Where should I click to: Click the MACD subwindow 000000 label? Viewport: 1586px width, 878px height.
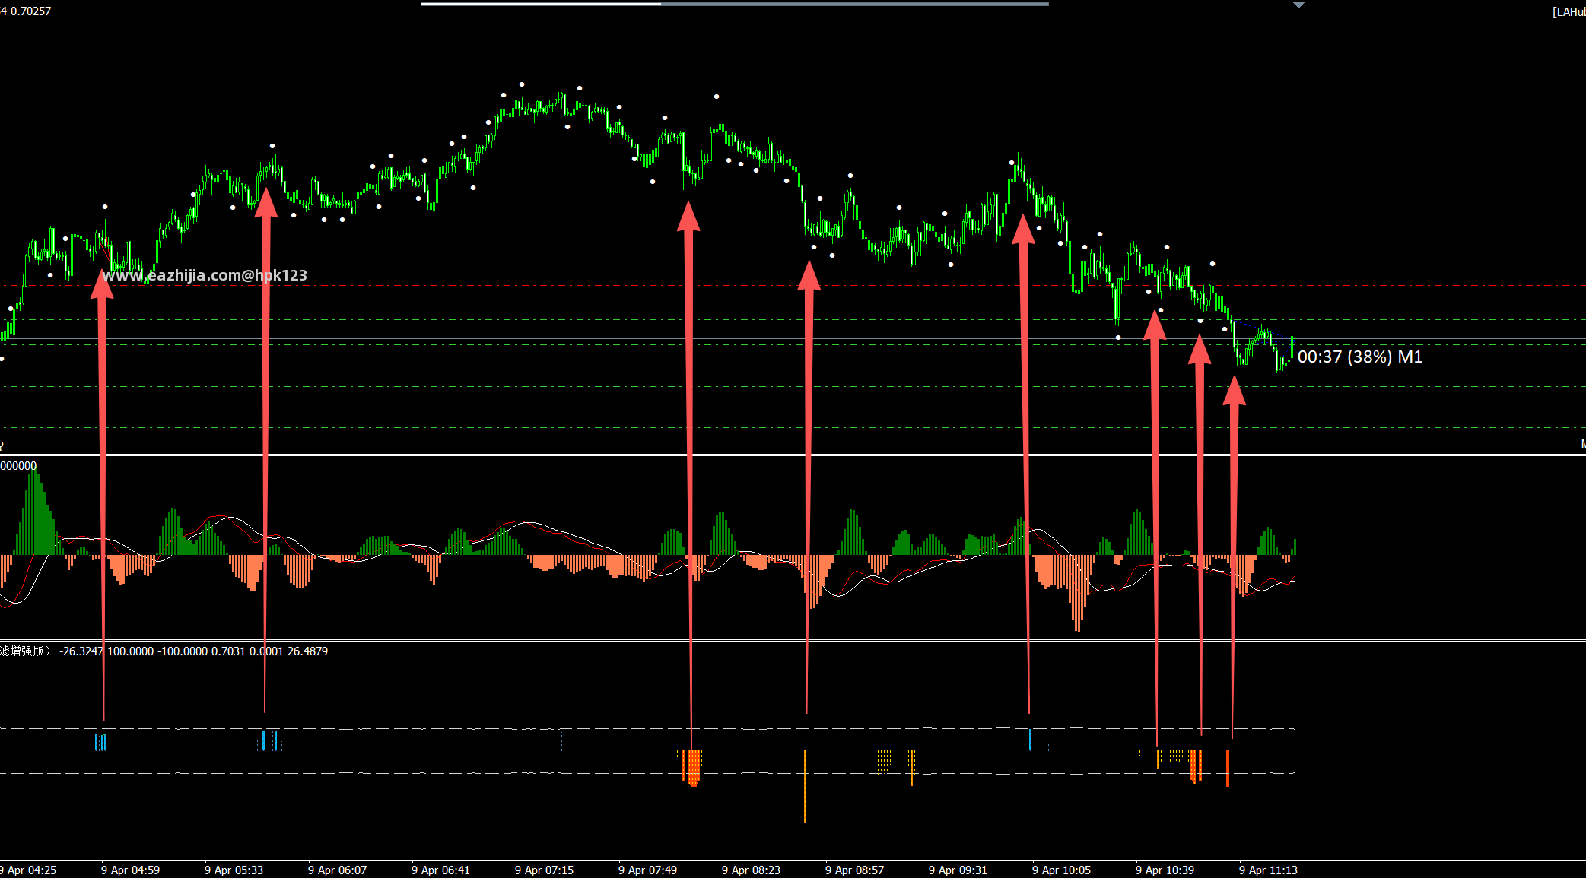18,466
